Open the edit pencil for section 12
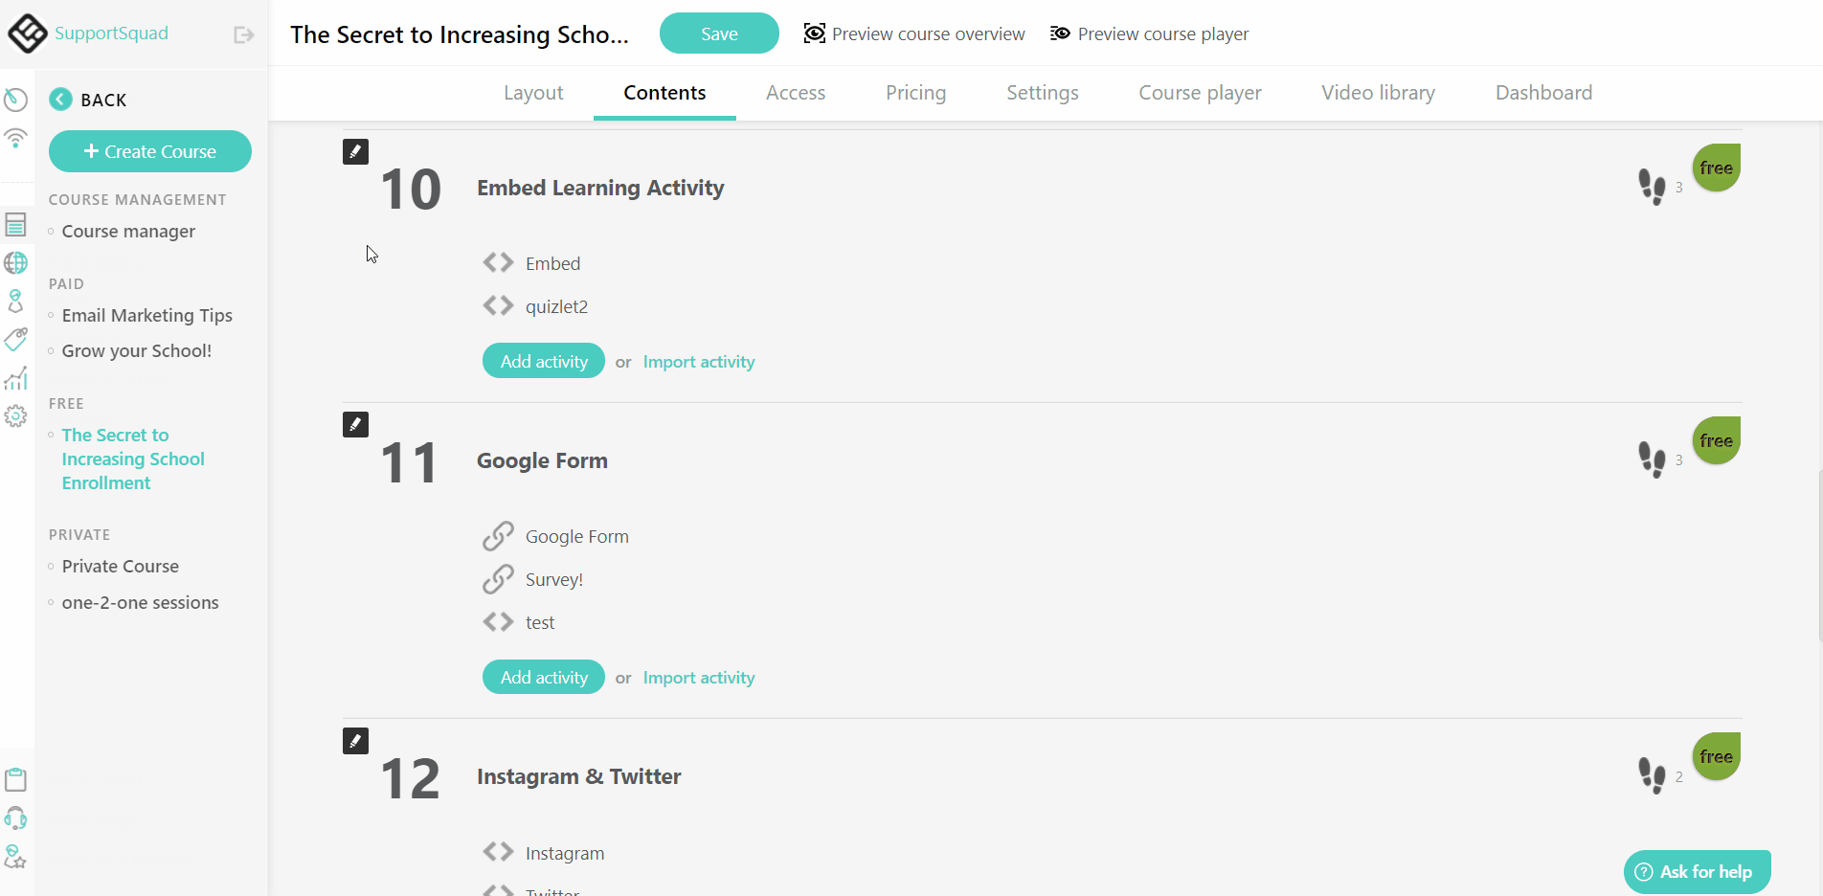Screen dimensions: 1823x896 click(x=355, y=741)
